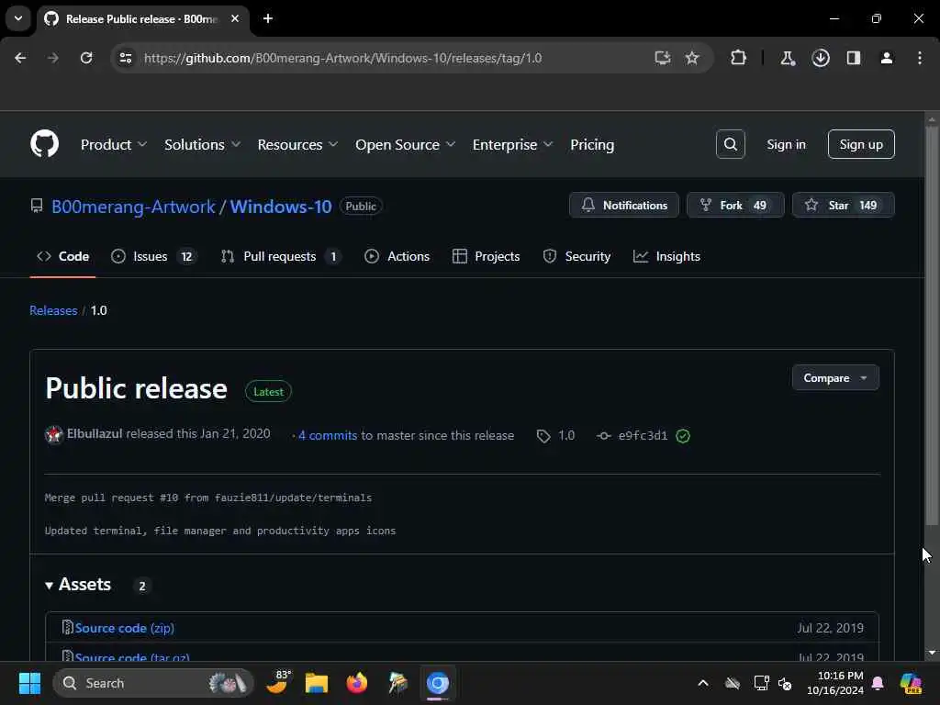Open the browser profile avatar icon

[x=886, y=58]
